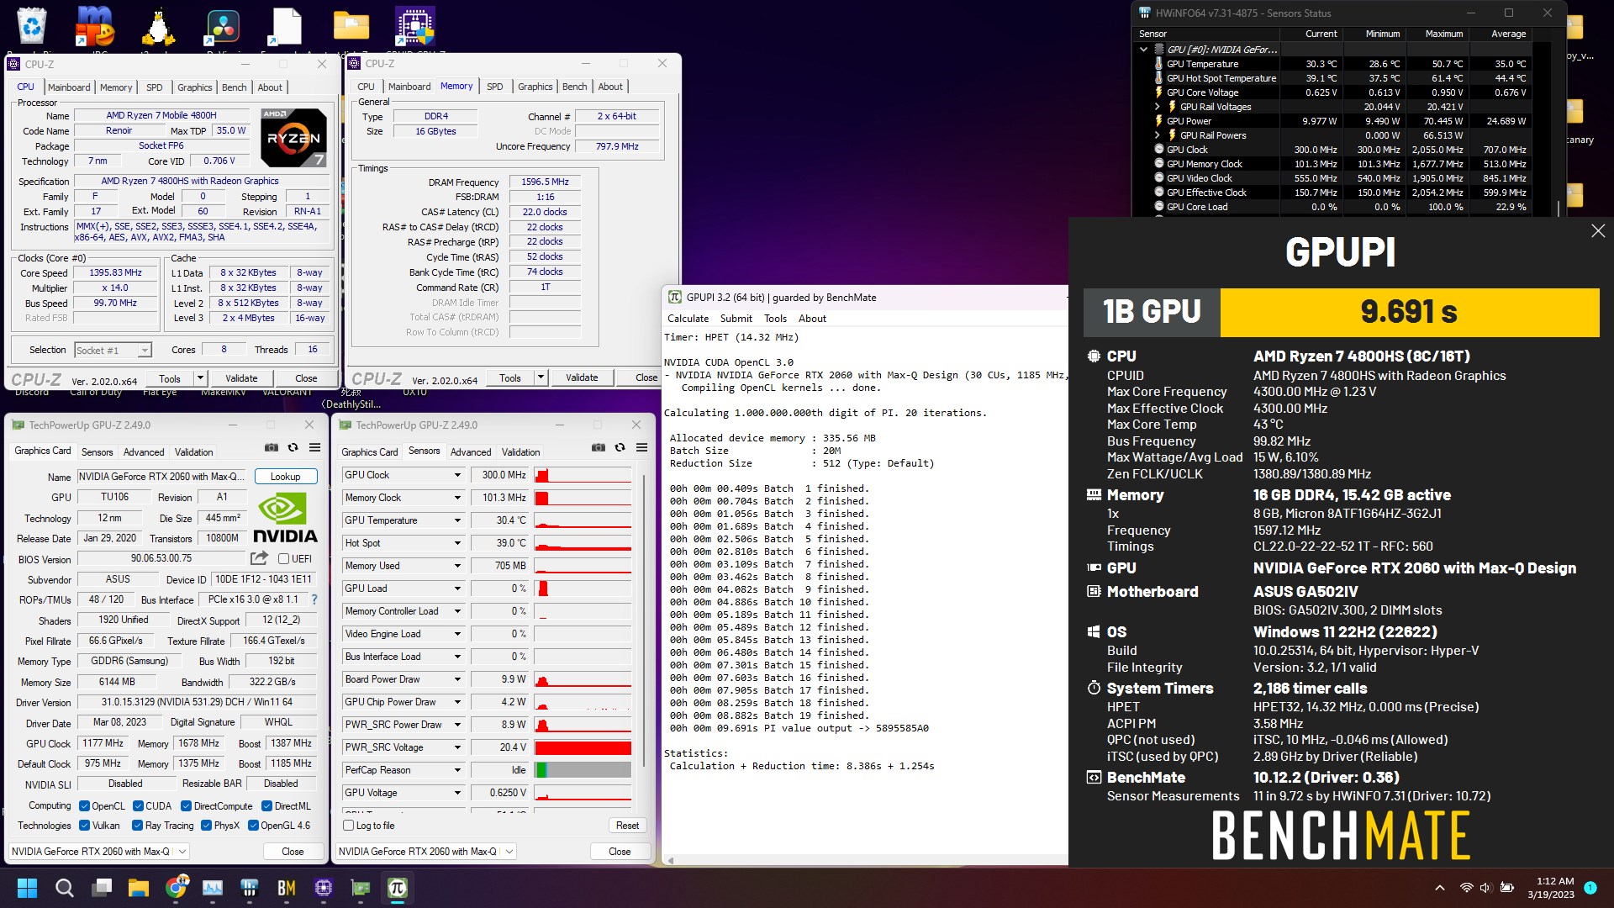Open taskbar Search
Screen dimensions: 1614x908
(64, 888)
